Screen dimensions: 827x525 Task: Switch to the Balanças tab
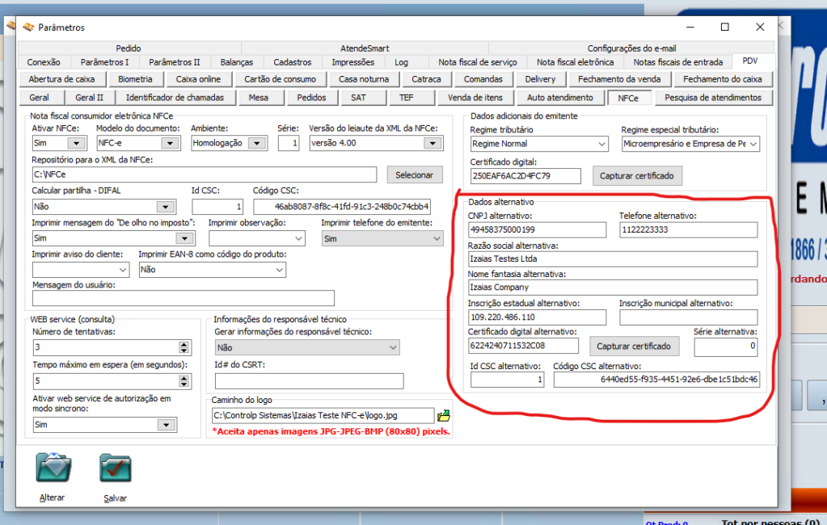point(237,62)
